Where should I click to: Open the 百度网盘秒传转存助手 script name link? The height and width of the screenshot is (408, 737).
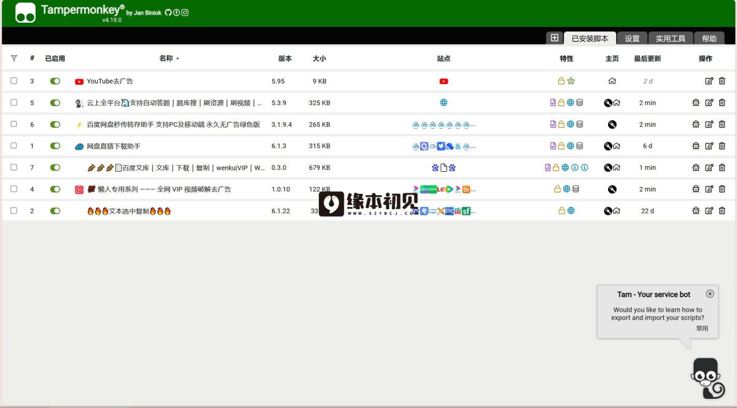tap(173, 125)
